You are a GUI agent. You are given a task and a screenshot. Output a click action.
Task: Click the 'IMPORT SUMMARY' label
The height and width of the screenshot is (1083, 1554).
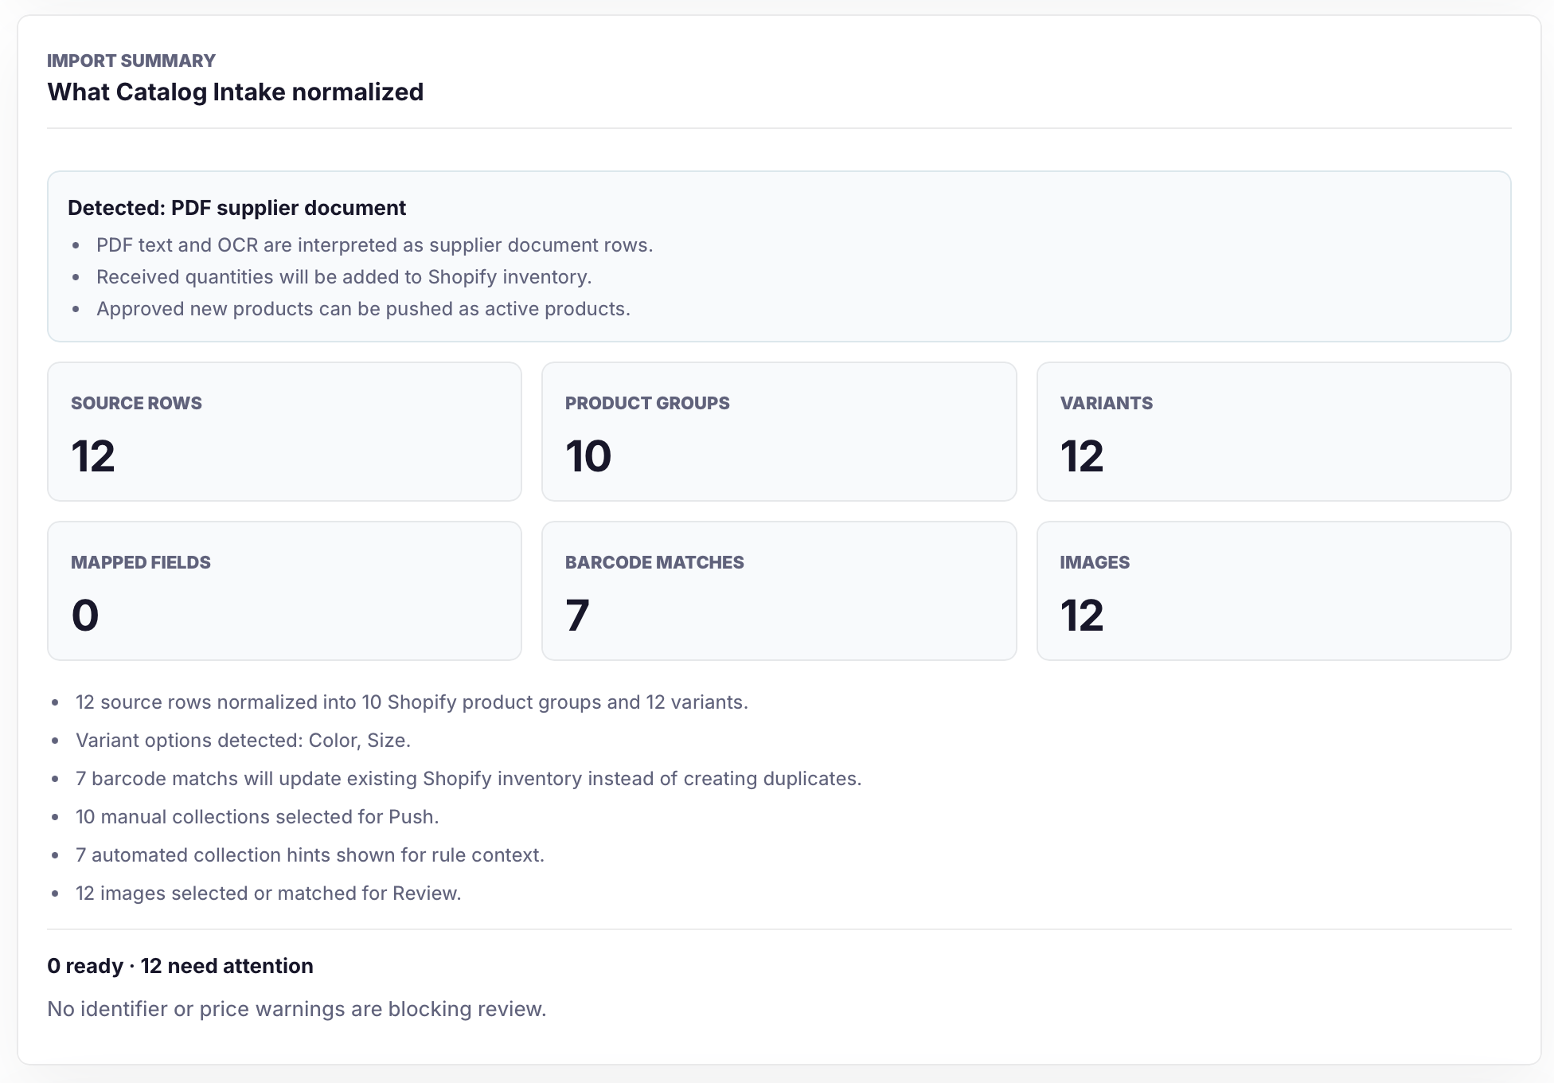point(131,61)
